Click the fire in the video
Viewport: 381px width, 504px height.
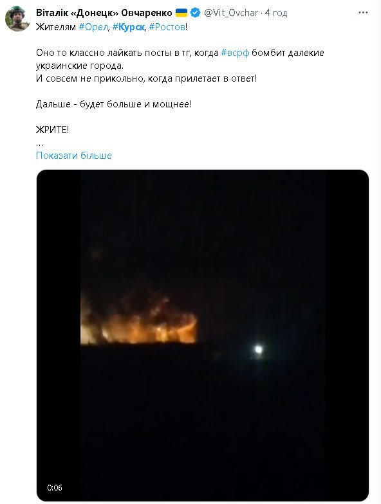138,325
